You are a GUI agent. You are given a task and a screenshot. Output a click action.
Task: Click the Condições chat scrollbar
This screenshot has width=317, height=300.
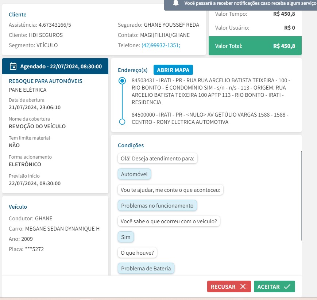coord(301,195)
